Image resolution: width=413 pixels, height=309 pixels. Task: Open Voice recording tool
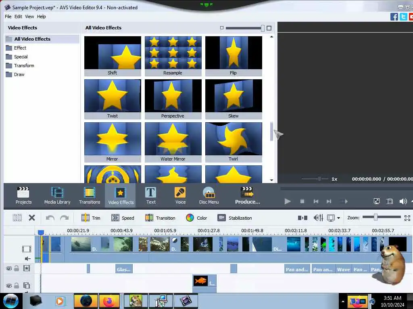coord(180,196)
